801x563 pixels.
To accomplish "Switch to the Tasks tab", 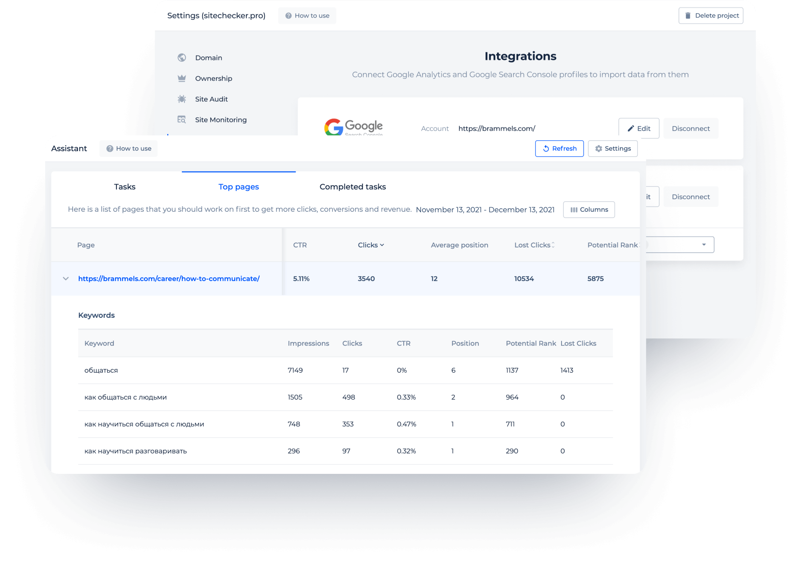I will pyautogui.click(x=124, y=187).
